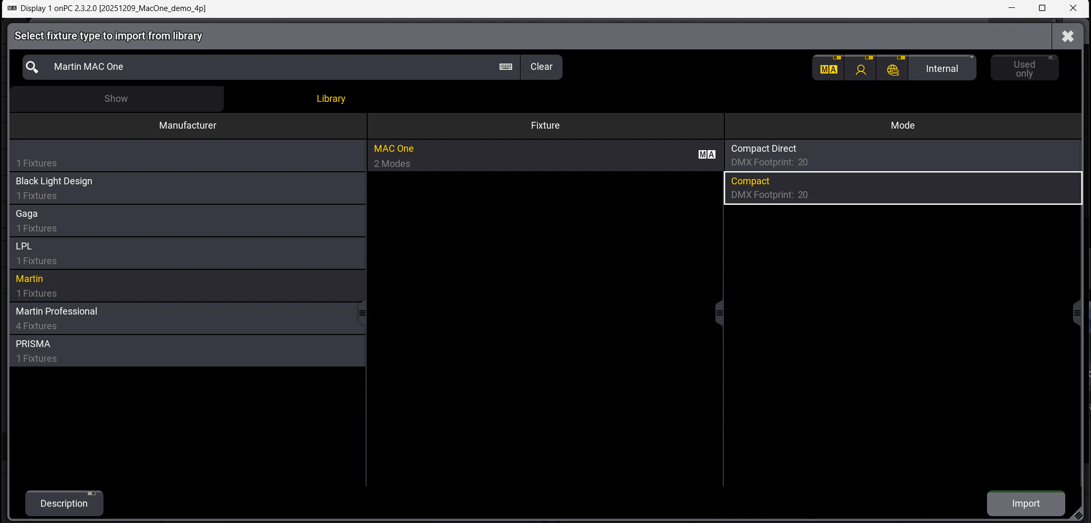Image resolution: width=1091 pixels, height=523 pixels.
Task: Grab the Manufacturer list scroll handle
Action: pos(362,313)
